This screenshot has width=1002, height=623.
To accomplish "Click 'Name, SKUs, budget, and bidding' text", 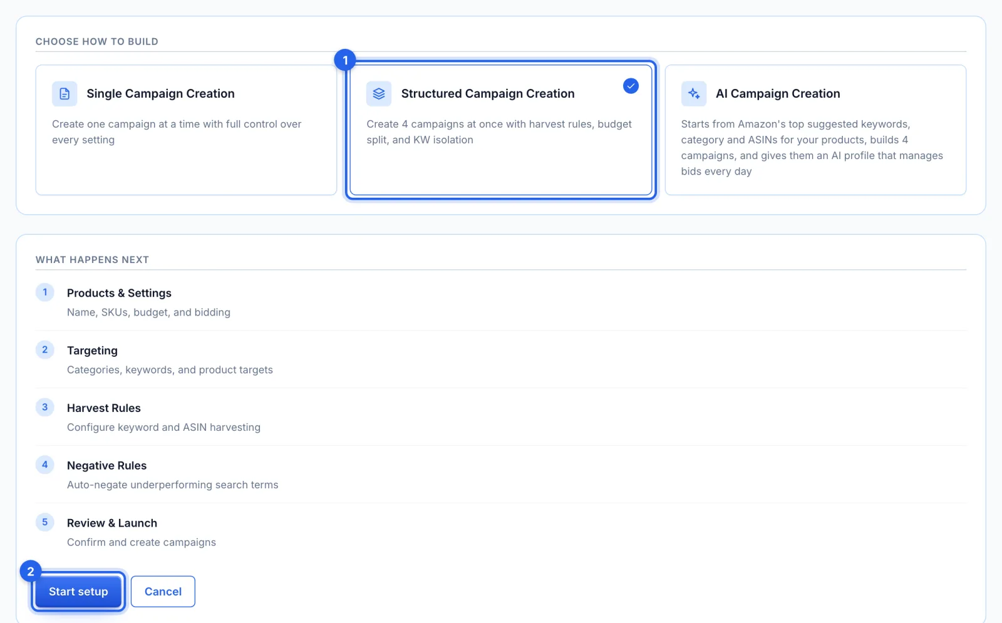I will 148,312.
